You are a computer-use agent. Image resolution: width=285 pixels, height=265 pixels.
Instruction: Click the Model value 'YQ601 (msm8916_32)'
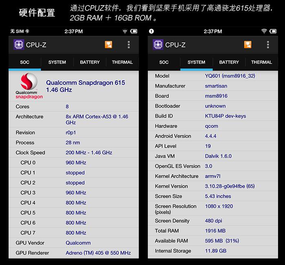coord(230,76)
